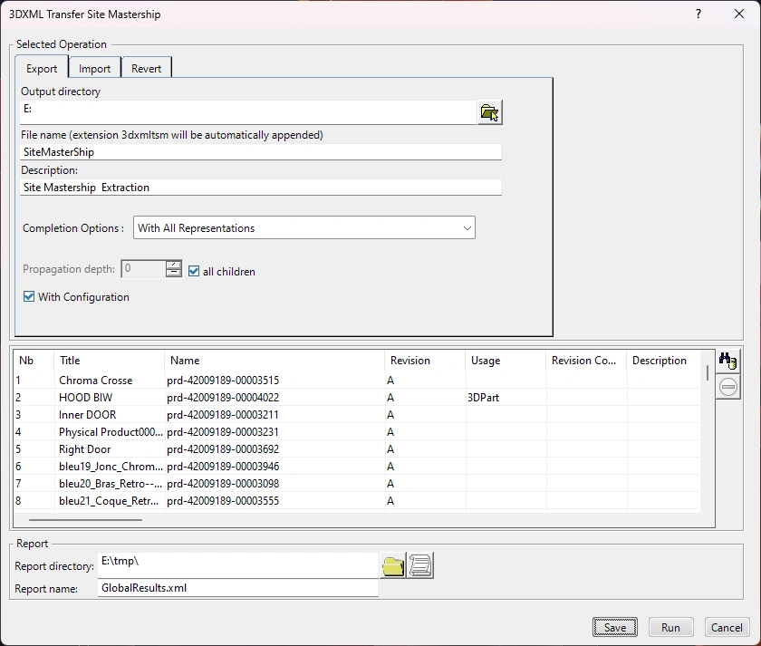Select the HOOD BIW row

[357, 397]
